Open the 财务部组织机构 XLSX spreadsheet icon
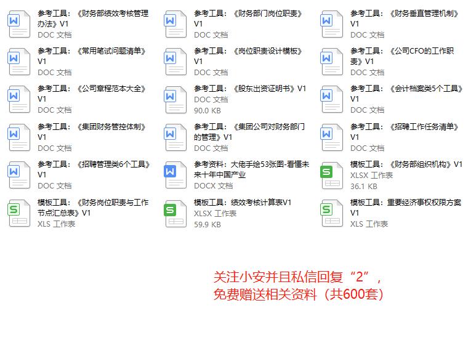This screenshot has width=471, height=340. (x=332, y=176)
